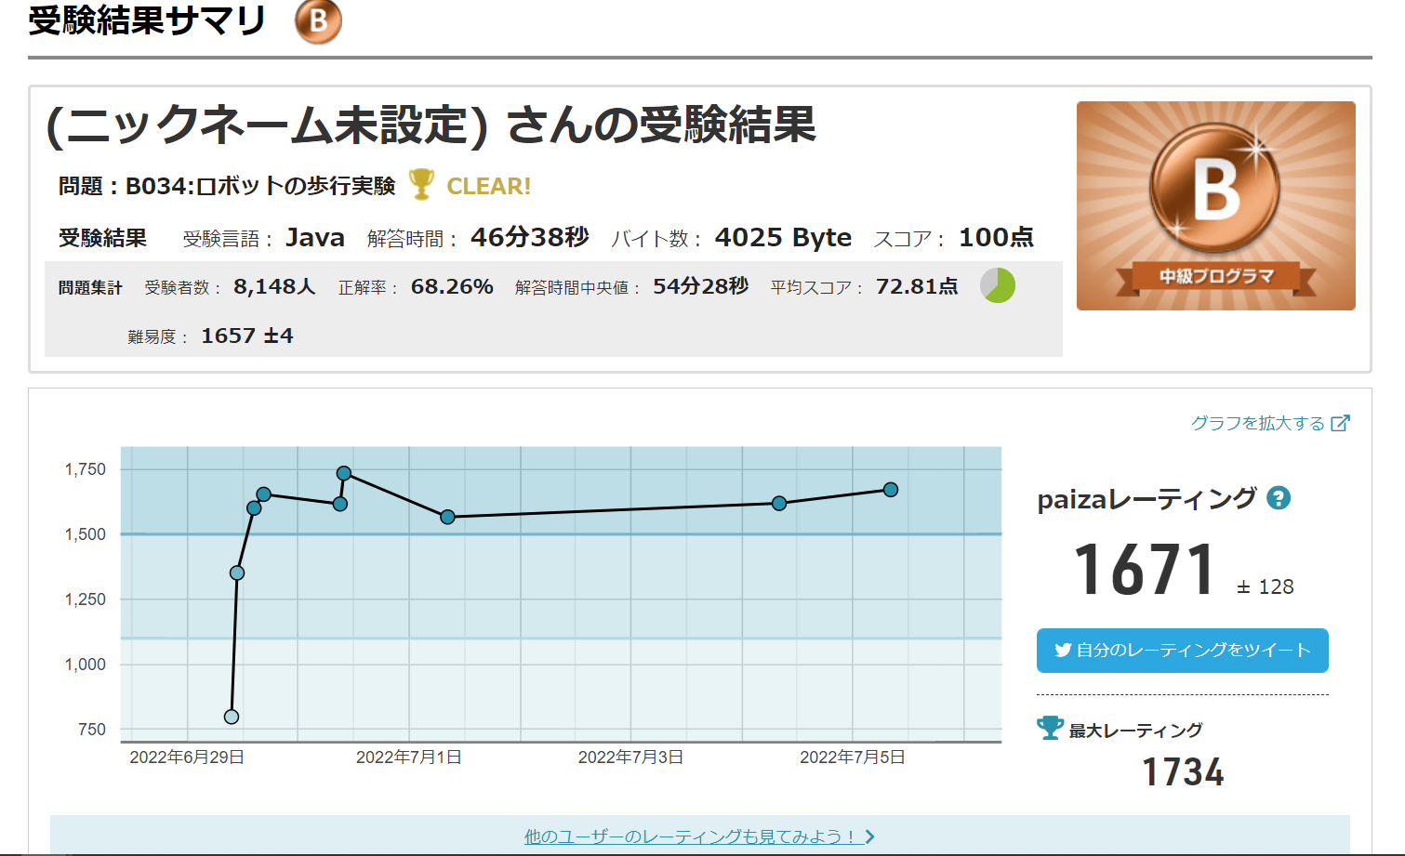Click the large 中級プログラマ B medal image
1405x856 pixels.
click(1215, 205)
